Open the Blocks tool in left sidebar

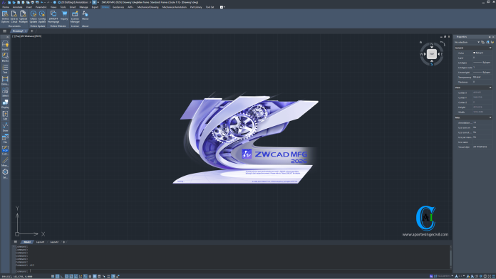(x=5, y=57)
